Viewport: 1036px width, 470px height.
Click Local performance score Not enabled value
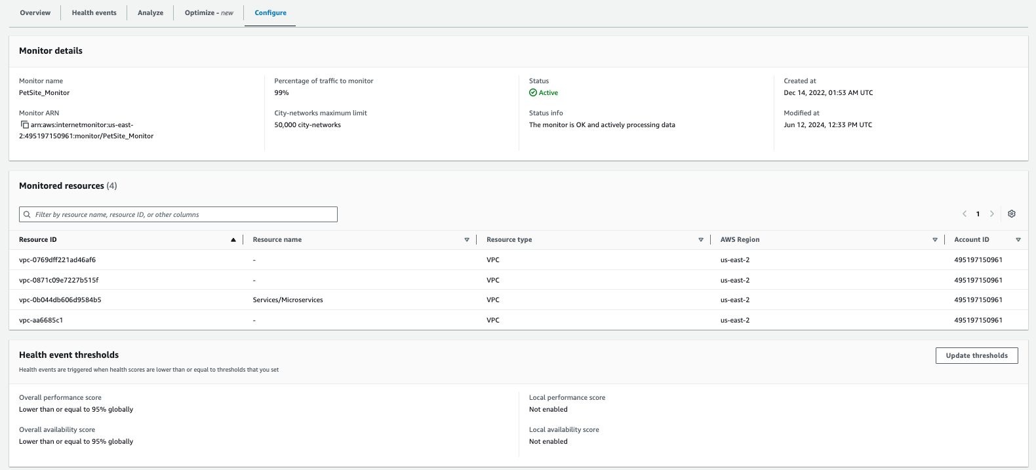tap(548, 409)
